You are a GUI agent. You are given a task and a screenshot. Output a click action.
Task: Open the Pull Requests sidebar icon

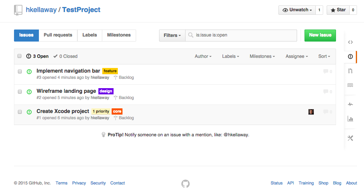350,71
